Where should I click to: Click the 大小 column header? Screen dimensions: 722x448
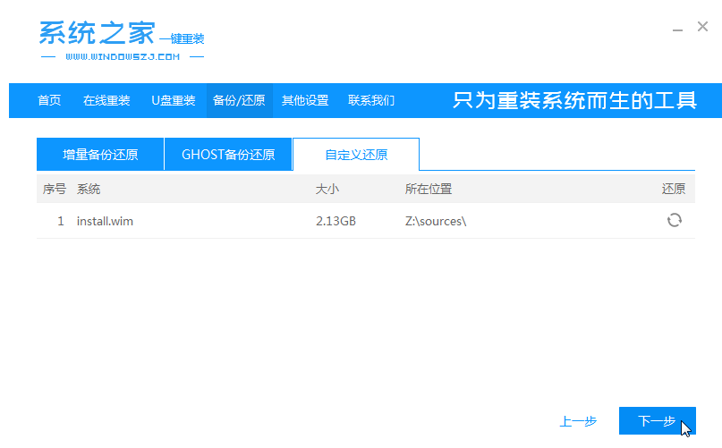(327, 189)
